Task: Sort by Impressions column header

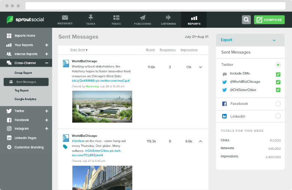Action: 189,50
